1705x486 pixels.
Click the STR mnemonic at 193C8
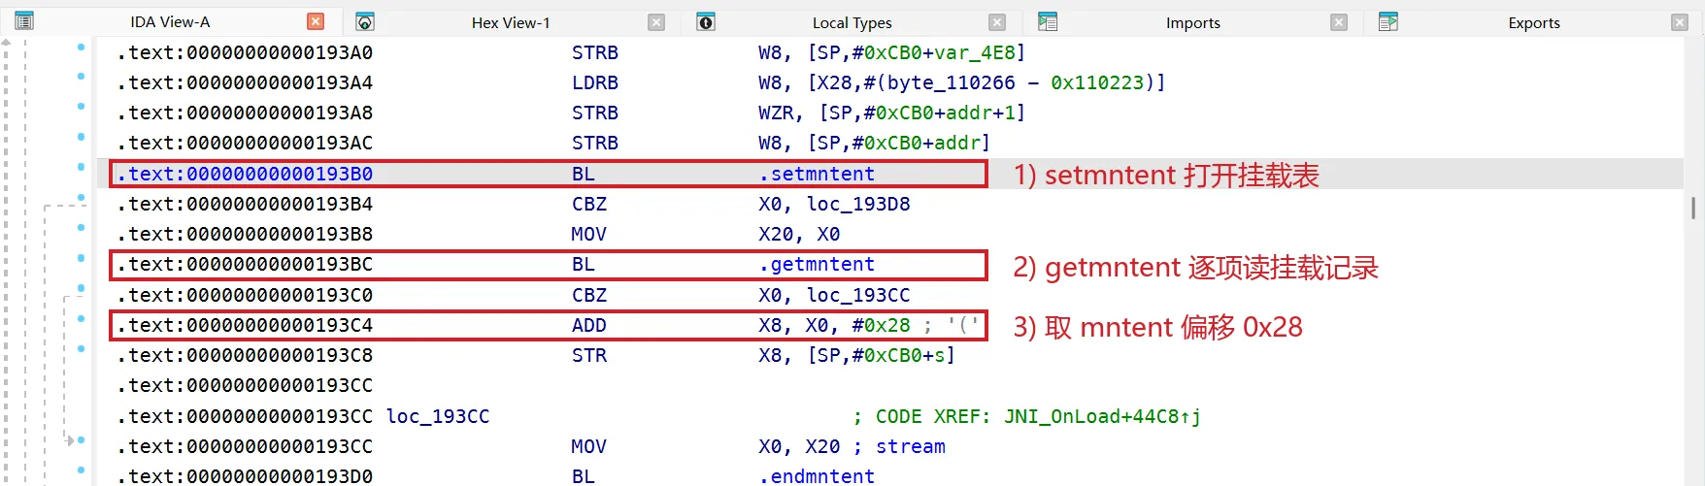click(x=588, y=355)
